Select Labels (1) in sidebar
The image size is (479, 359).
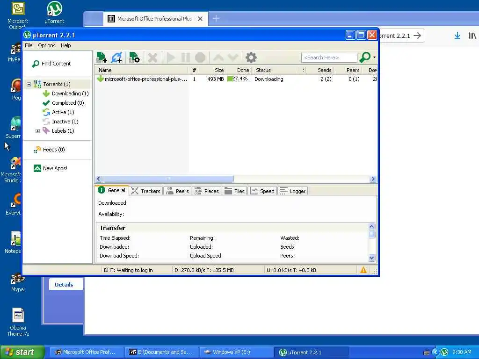point(58,131)
